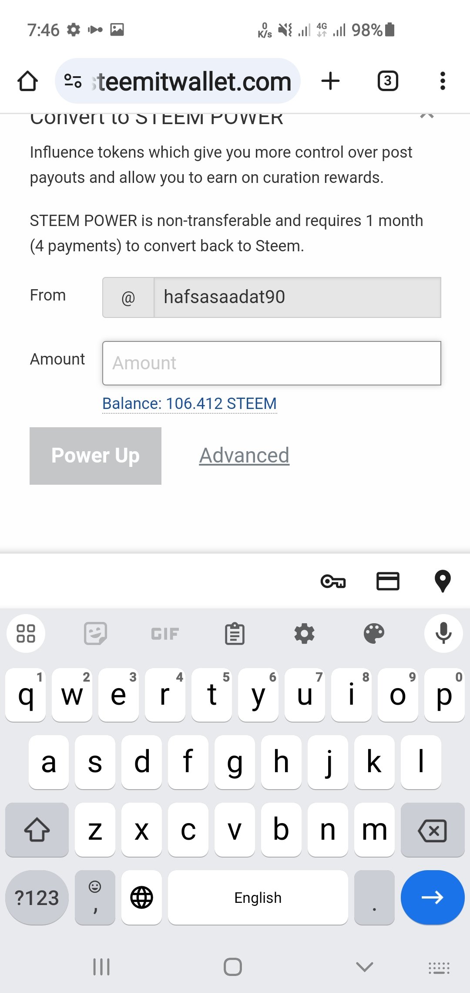Switch keyboard language with globe key
Viewport: 470px width, 993px height.
[x=141, y=898]
